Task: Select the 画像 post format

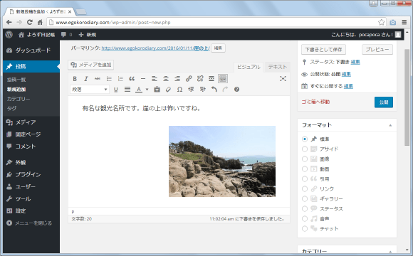Action: click(x=305, y=159)
